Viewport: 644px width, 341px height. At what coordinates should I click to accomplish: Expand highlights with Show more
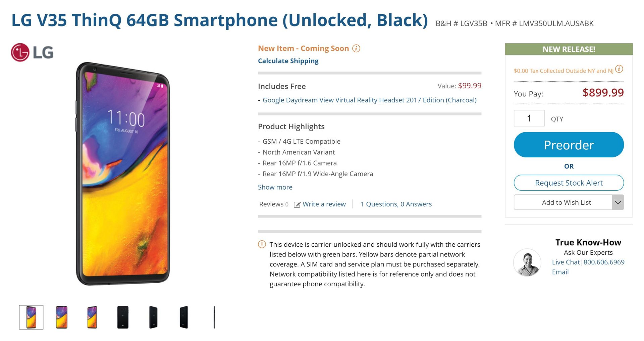(275, 187)
